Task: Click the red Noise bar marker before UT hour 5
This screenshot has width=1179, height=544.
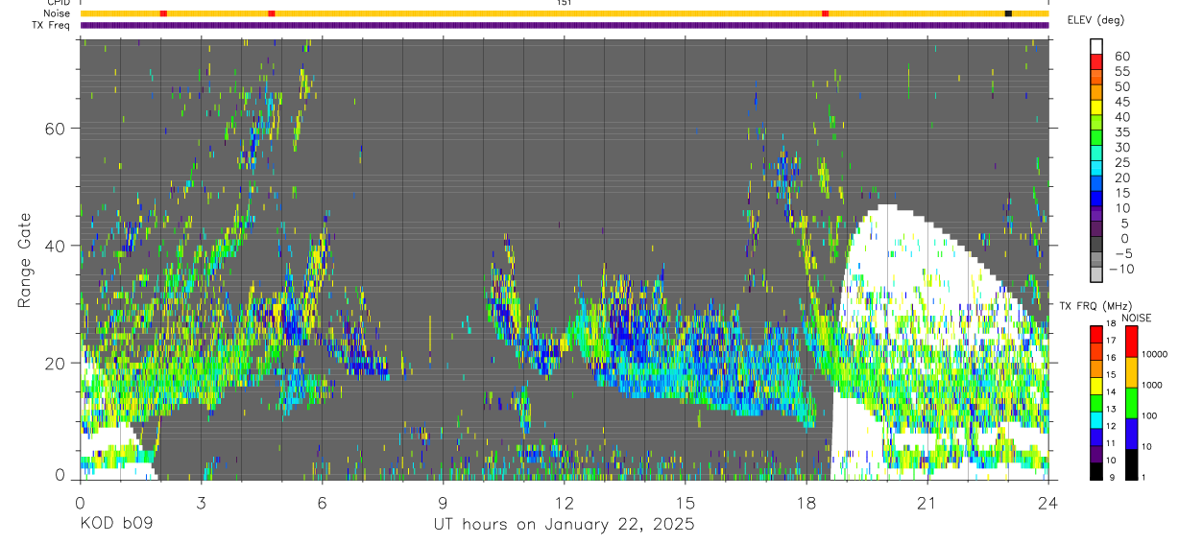Action: (272, 13)
